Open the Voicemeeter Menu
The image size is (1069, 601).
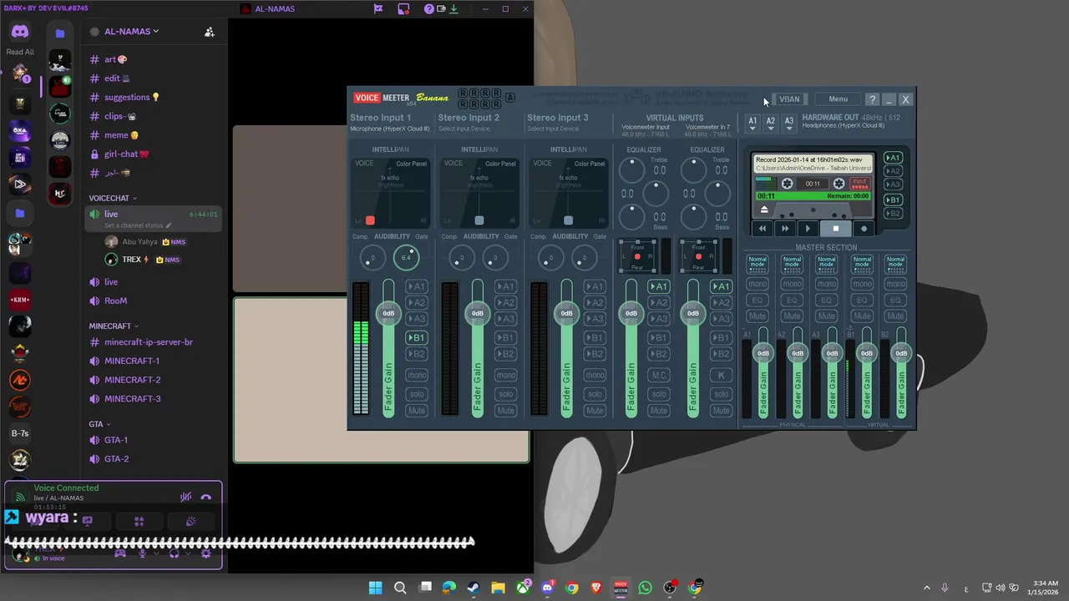(838, 99)
